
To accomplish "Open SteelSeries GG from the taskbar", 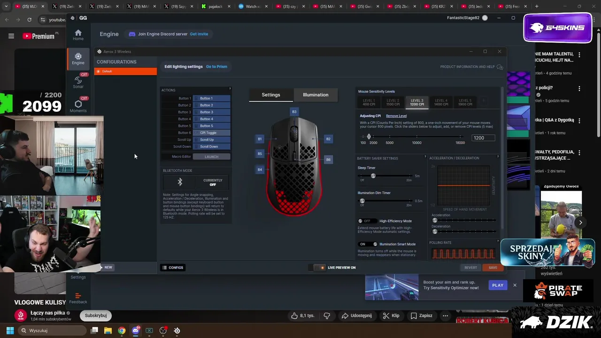I will tap(177, 330).
